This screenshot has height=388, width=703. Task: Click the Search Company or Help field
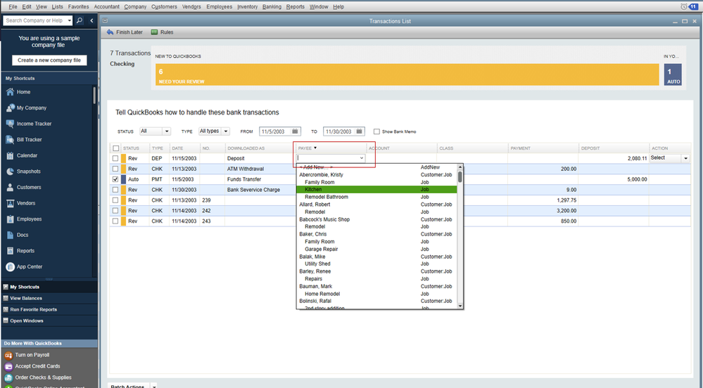click(x=35, y=20)
